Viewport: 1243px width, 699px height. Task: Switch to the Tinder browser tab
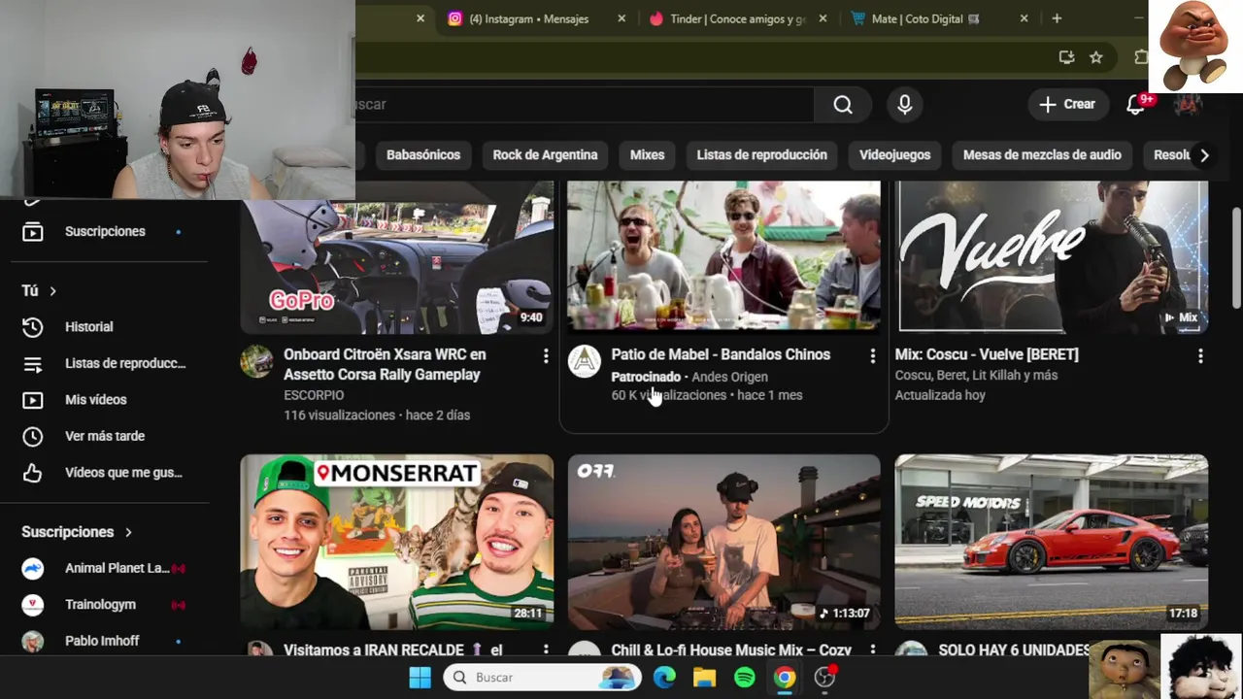[x=738, y=18]
